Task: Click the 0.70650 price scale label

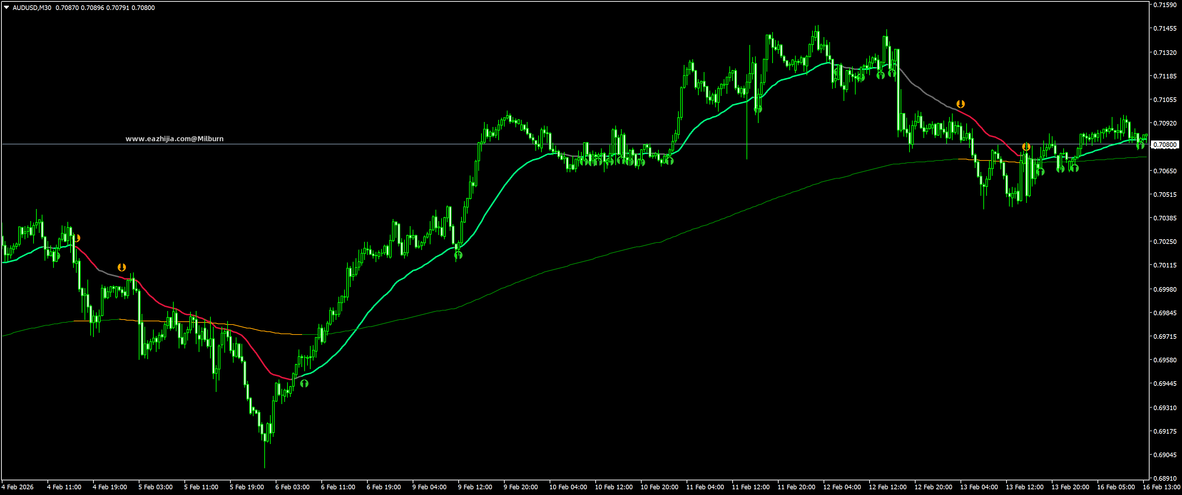Action: pos(1165,171)
